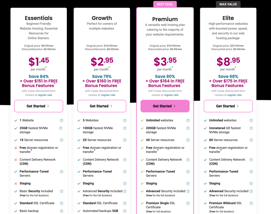Open regular rate link in Essentials card
271x214 pixels.
(x=45, y=95)
